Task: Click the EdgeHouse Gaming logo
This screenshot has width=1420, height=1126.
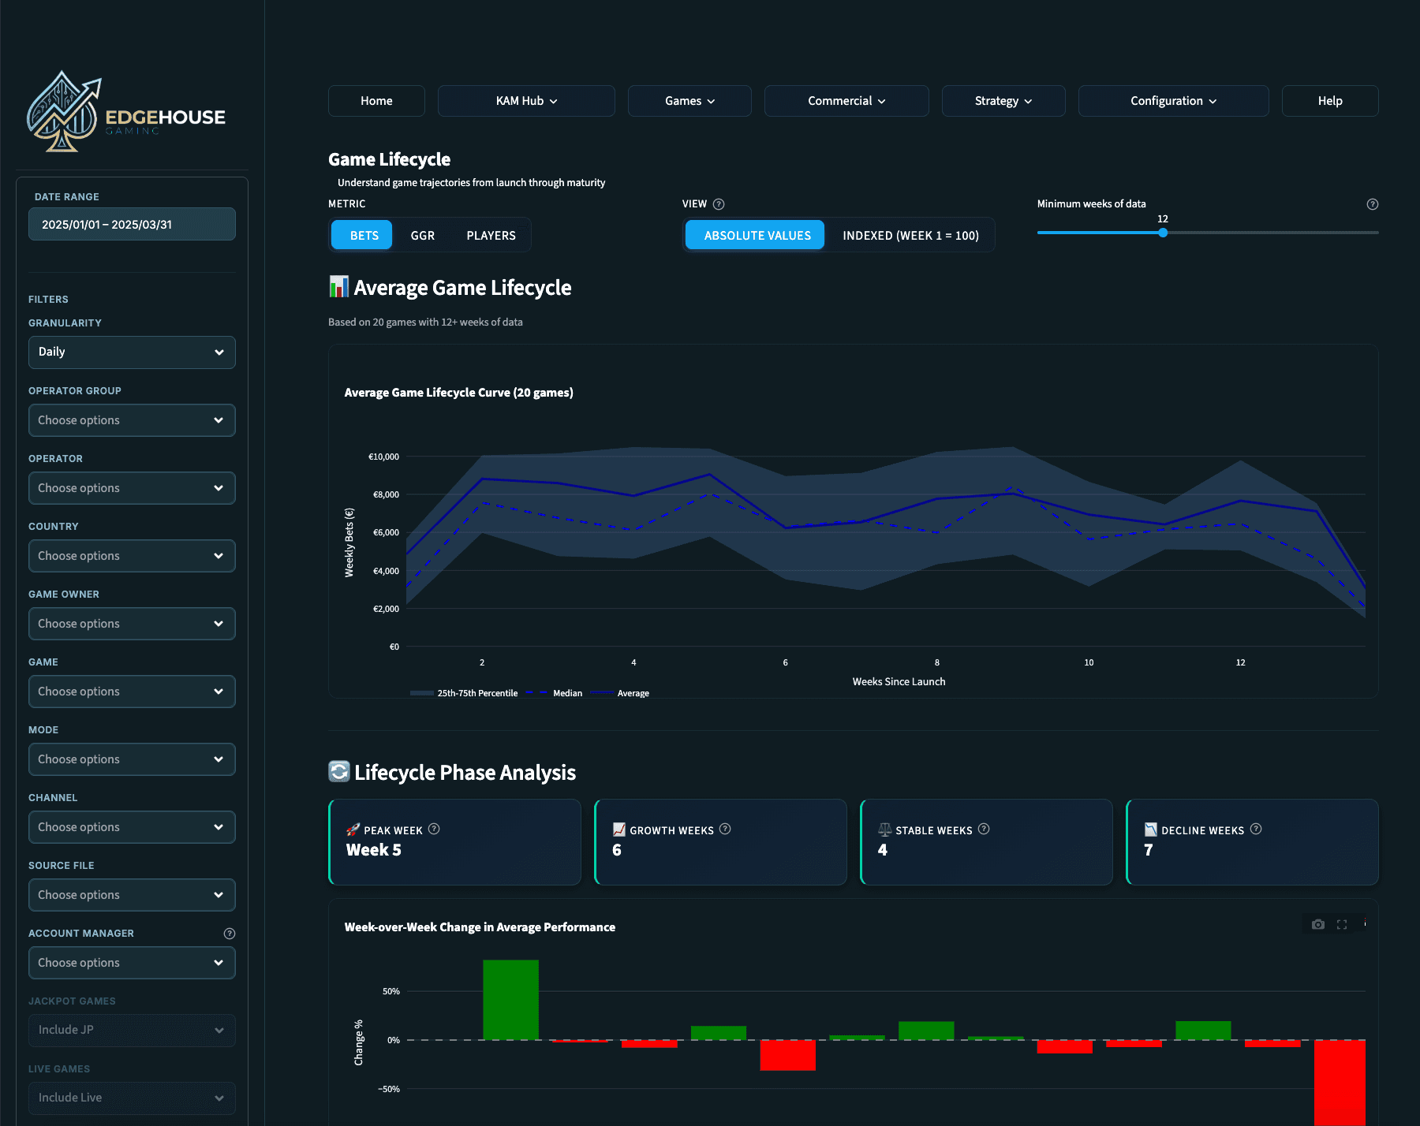Action: [x=126, y=112]
